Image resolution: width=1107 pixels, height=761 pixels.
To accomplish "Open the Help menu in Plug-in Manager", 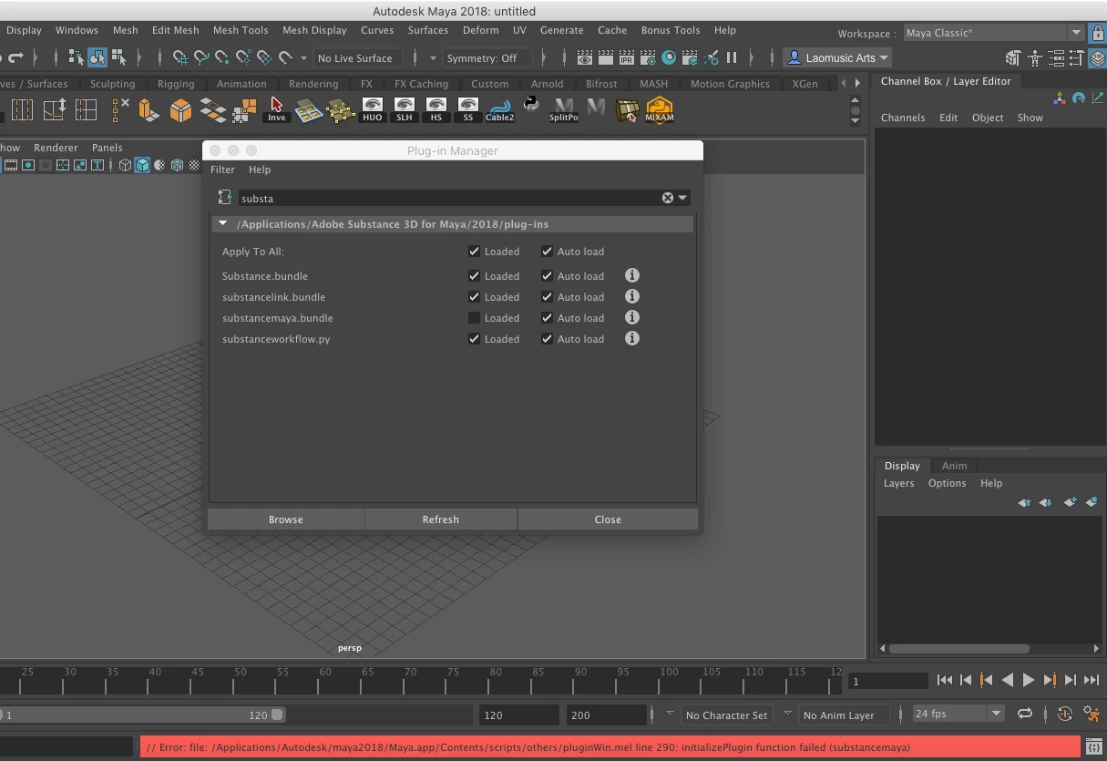I will [260, 170].
